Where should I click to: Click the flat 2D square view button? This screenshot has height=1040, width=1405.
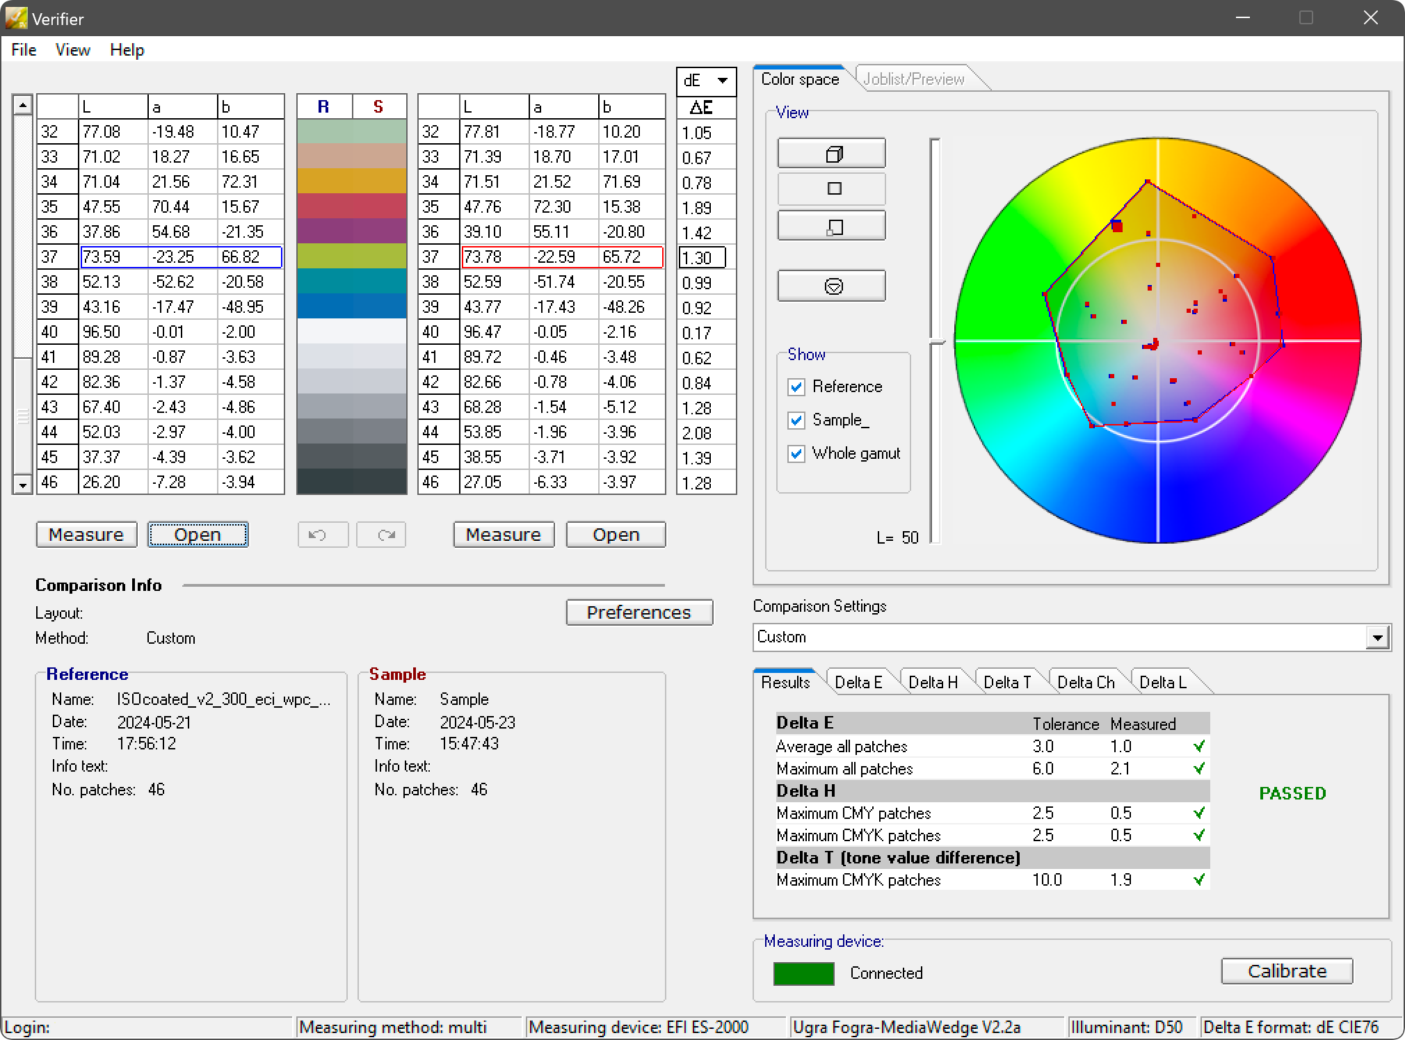pyautogui.click(x=831, y=189)
